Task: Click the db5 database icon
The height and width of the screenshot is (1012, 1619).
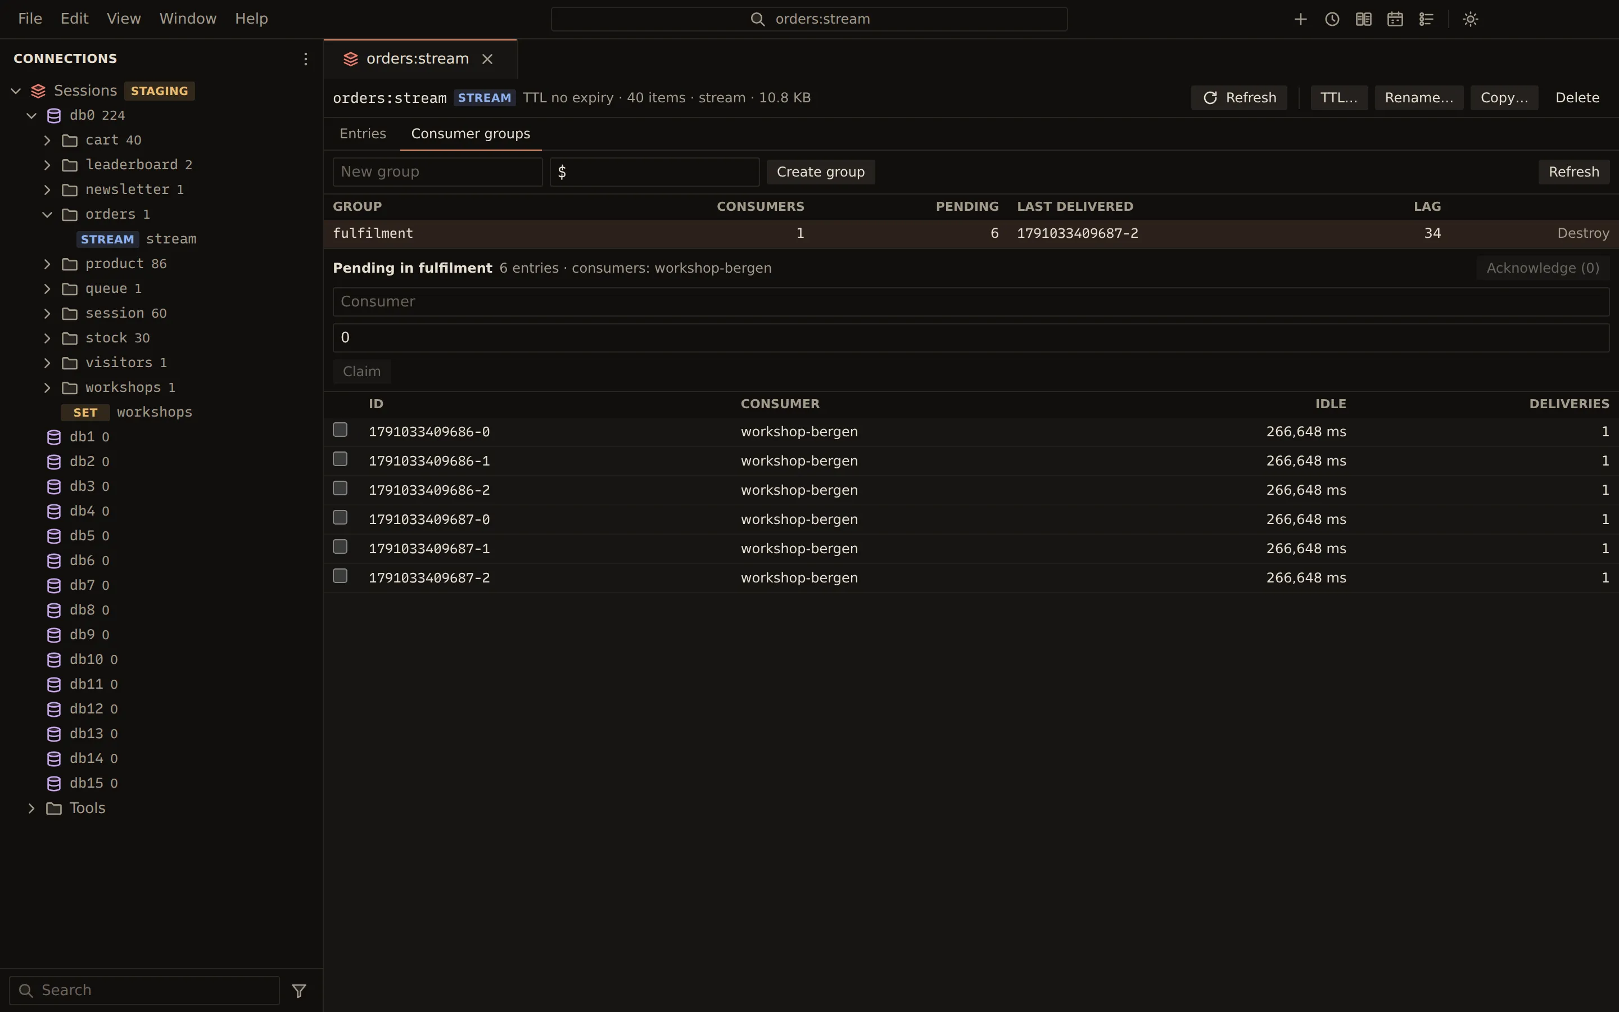Action: pyautogui.click(x=54, y=536)
